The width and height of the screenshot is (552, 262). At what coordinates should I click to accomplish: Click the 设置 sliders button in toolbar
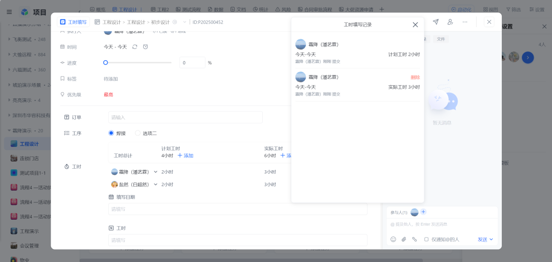click(x=537, y=10)
